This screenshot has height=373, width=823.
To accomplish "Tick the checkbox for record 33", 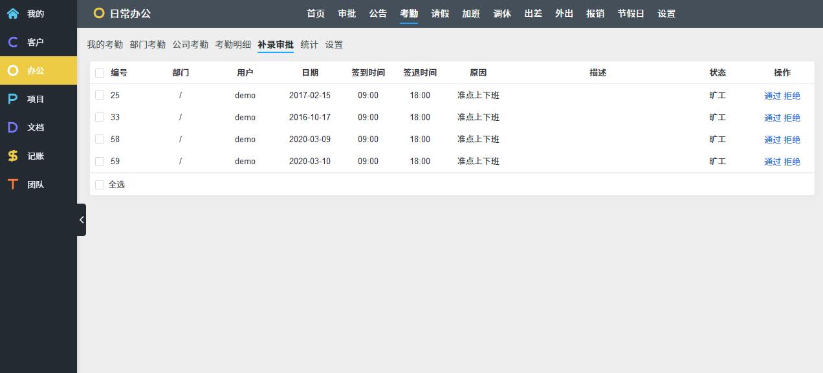I will point(100,117).
